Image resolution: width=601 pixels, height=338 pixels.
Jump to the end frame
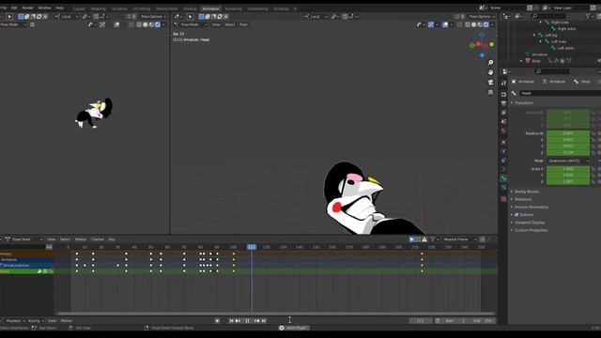click(x=263, y=321)
